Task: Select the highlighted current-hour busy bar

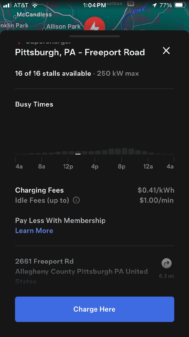Action: click(78, 153)
